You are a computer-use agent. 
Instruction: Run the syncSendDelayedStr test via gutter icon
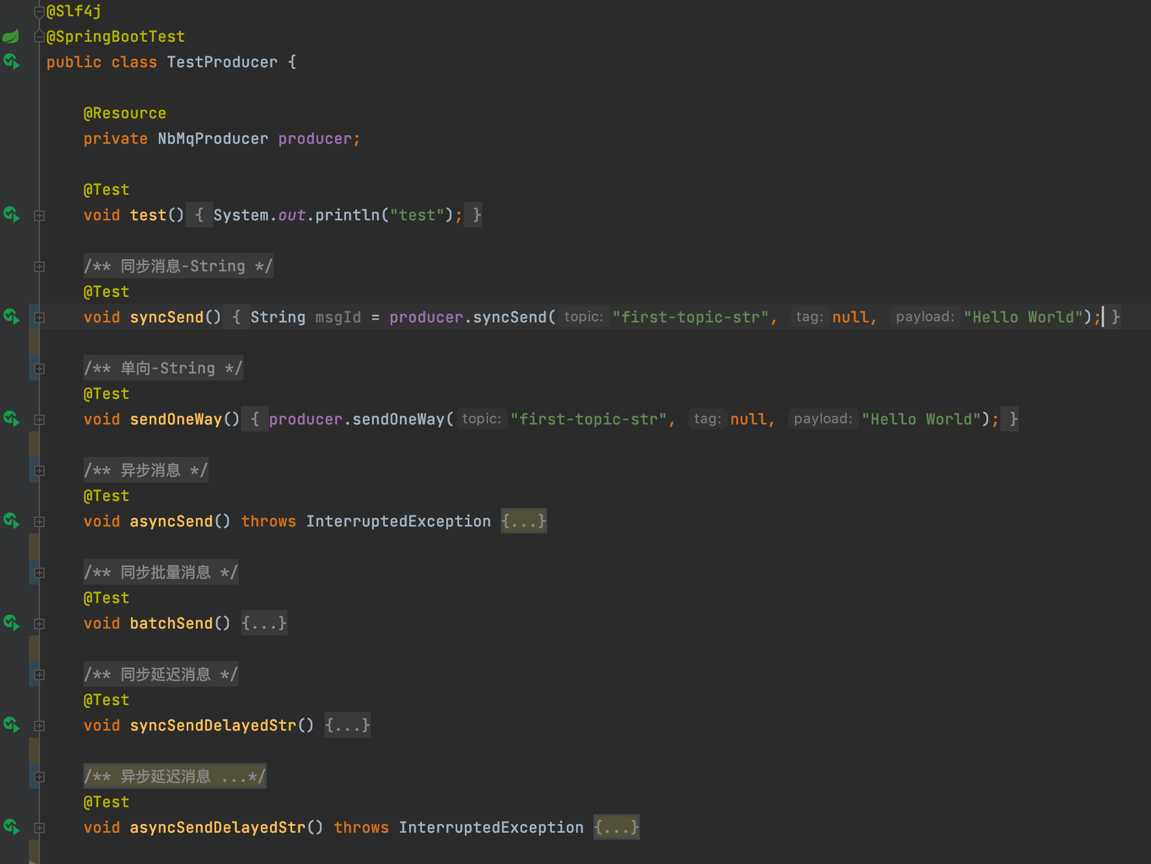(12, 725)
